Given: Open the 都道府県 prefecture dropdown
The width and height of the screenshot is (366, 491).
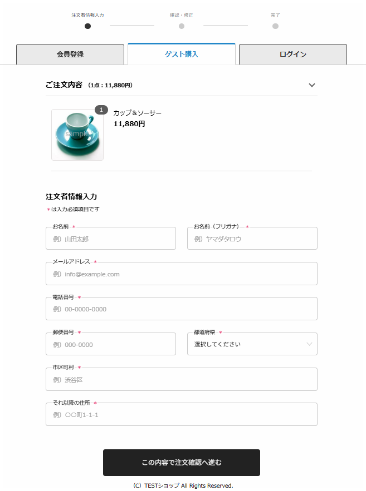Looking at the screenshot, I should (x=252, y=344).
